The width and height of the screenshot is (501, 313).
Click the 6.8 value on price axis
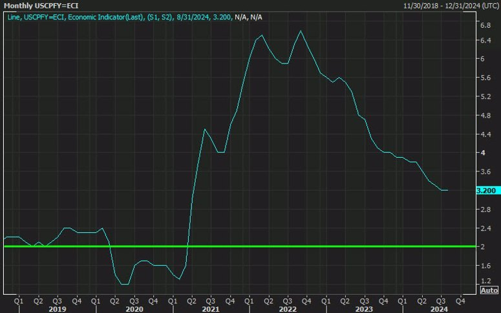(485, 25)
